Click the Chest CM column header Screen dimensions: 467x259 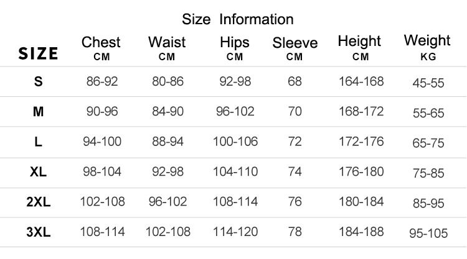[101, 48]
